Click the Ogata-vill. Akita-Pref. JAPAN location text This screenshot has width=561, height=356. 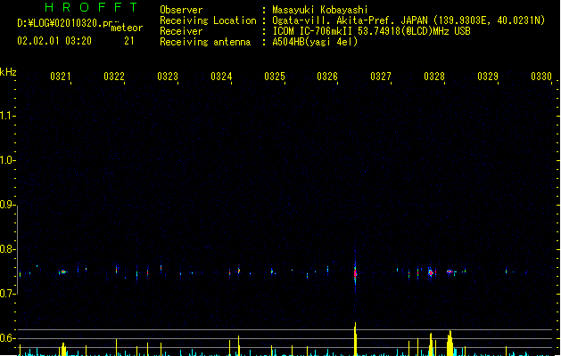pos(408,20)
